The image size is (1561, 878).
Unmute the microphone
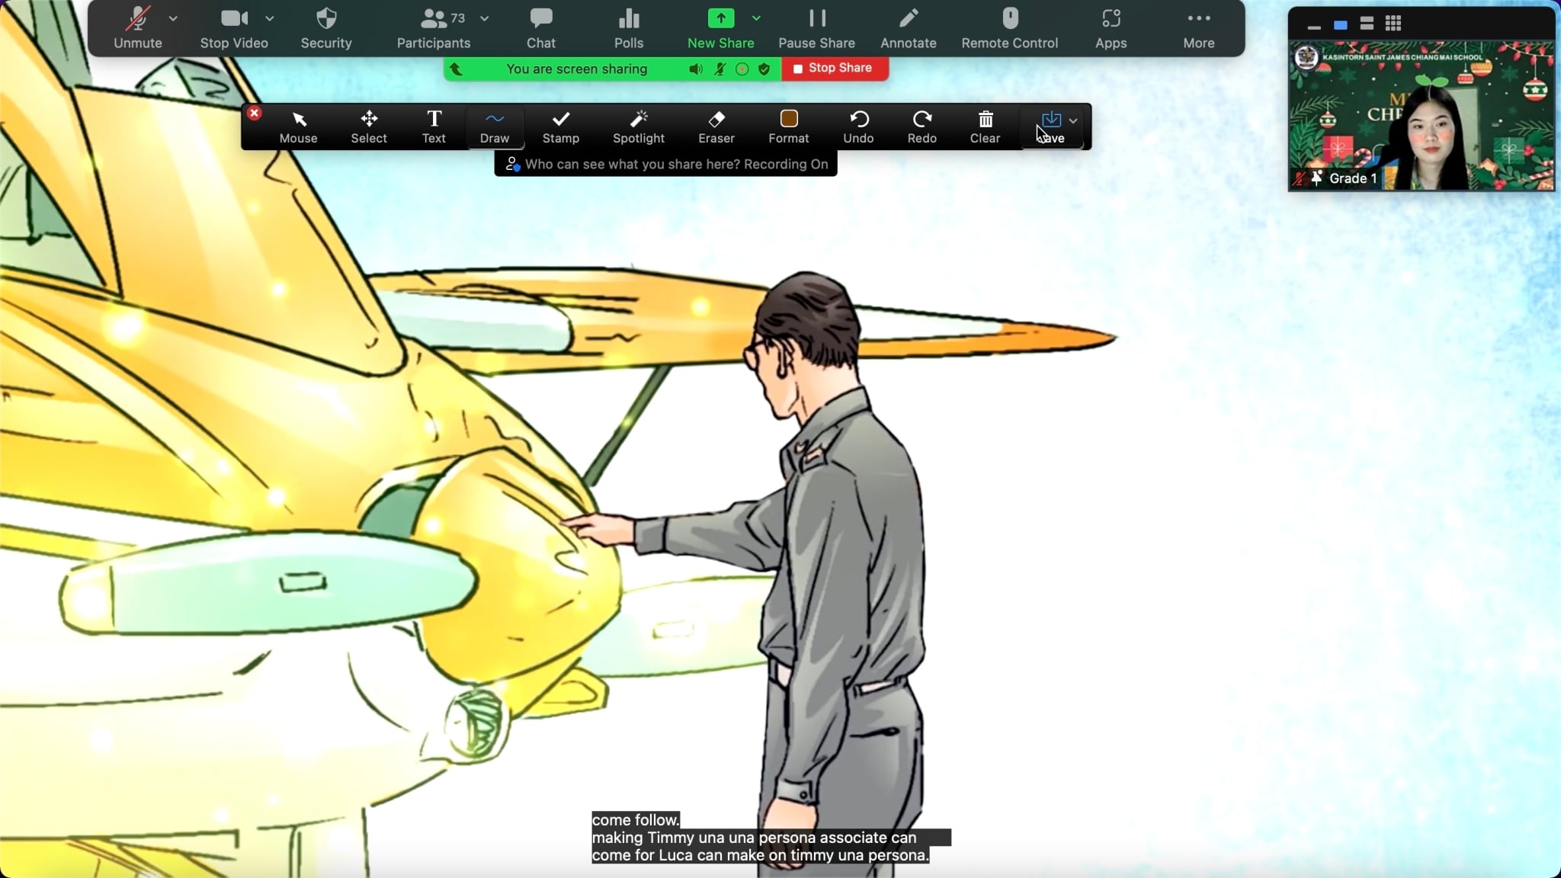(137, 28)
